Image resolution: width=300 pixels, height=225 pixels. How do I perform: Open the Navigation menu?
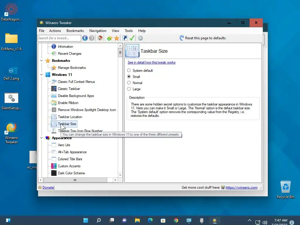pyautogui.click(x=98, y=30)
